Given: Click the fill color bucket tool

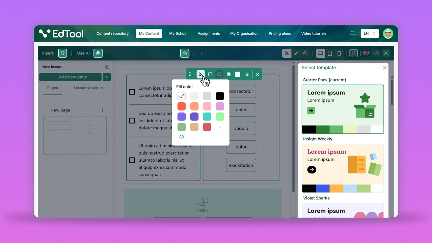Looking at the screenshot, I should click(x=200, y=74).
